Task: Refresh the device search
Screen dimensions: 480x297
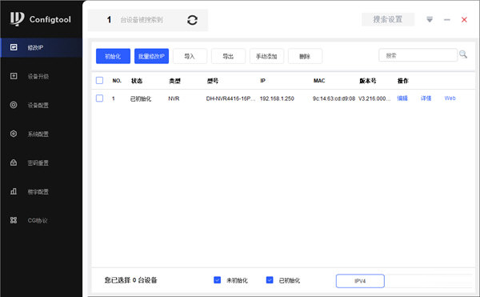Action: tap(192, 20)
